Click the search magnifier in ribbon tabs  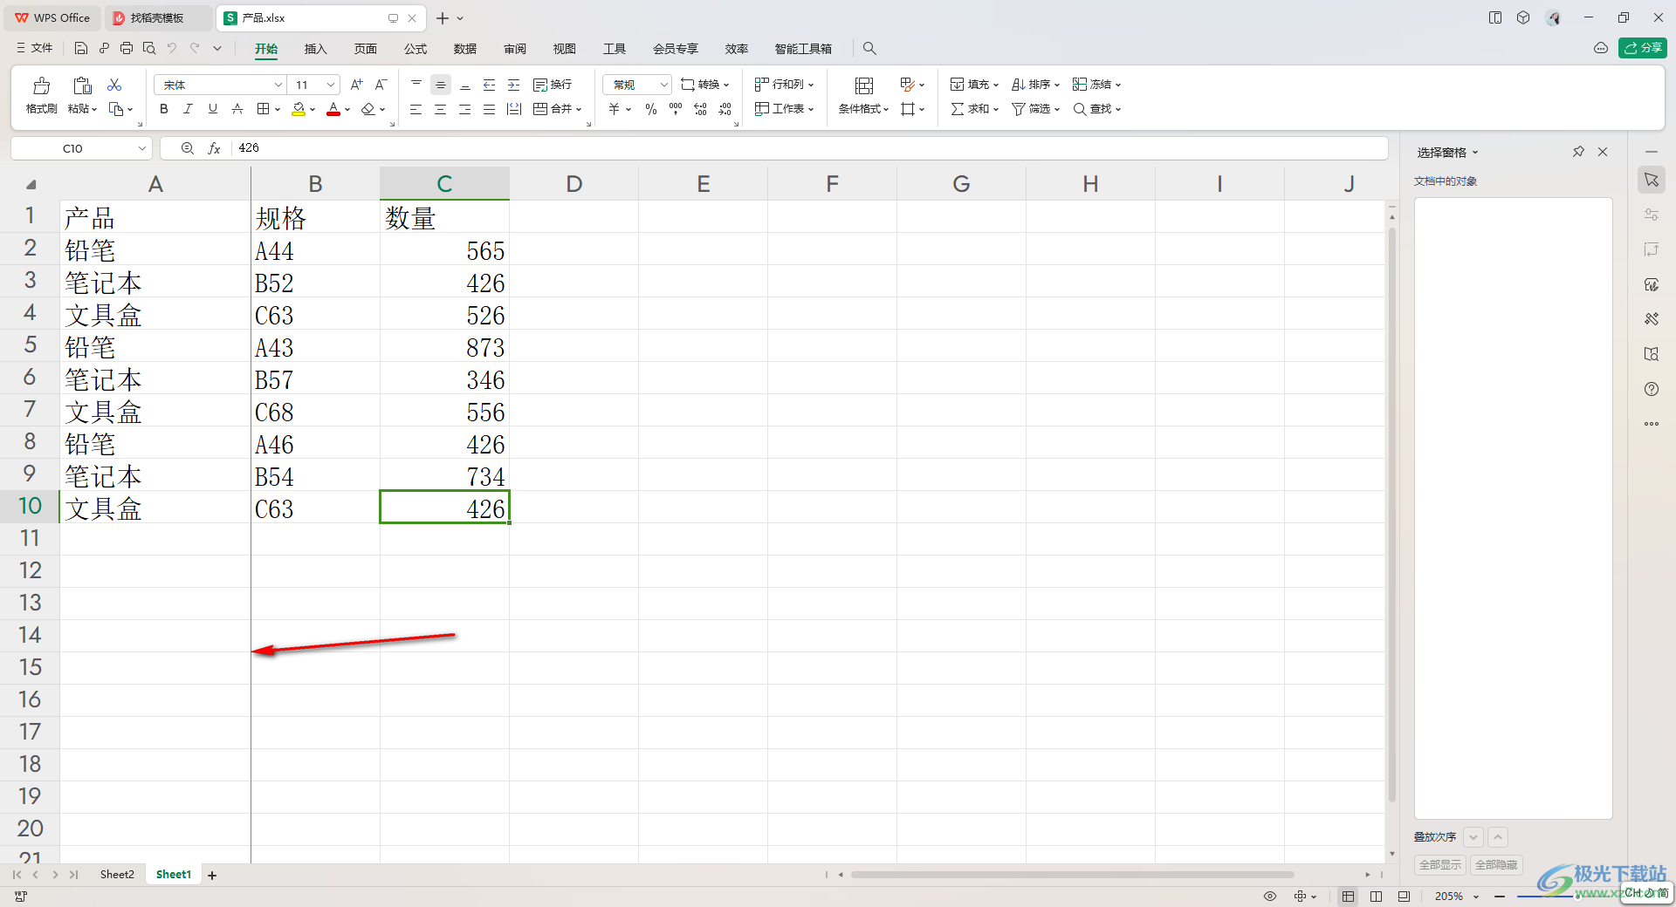point(869,48)
